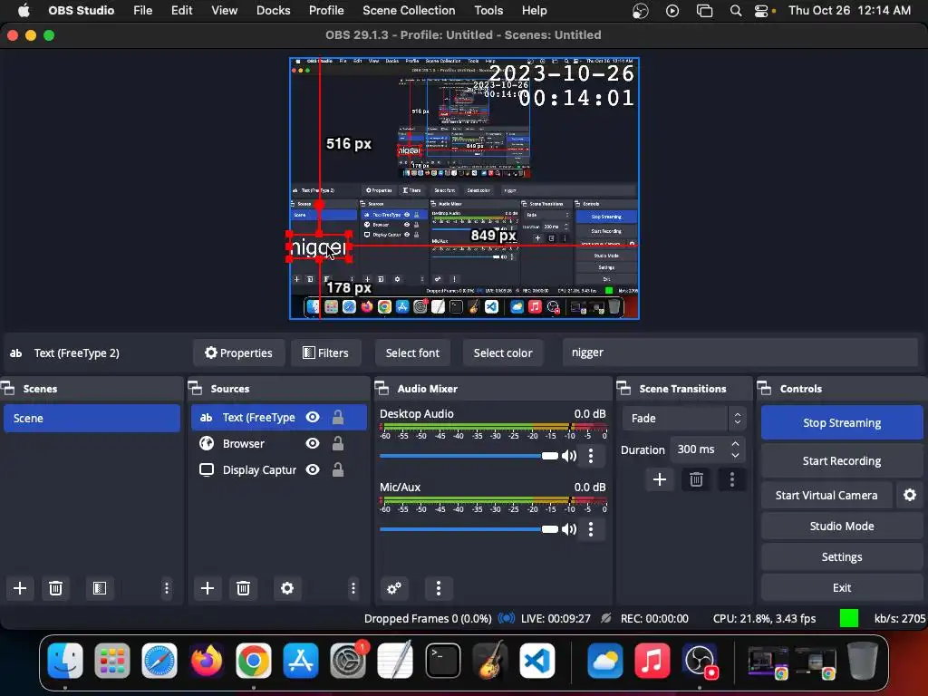Open virtual camera settings gear icon

pyautogui.click(x=910, y=495)
